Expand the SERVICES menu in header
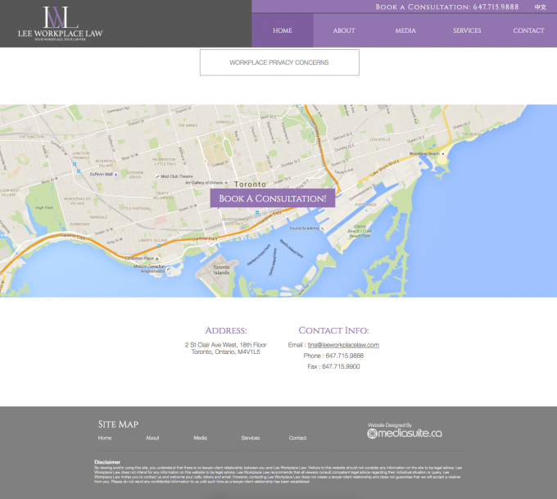557x499 pixels. click(x=467, y=31)
